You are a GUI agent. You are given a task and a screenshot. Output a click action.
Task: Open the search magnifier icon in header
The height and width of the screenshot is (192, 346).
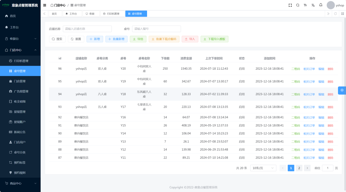click(298, 5)
